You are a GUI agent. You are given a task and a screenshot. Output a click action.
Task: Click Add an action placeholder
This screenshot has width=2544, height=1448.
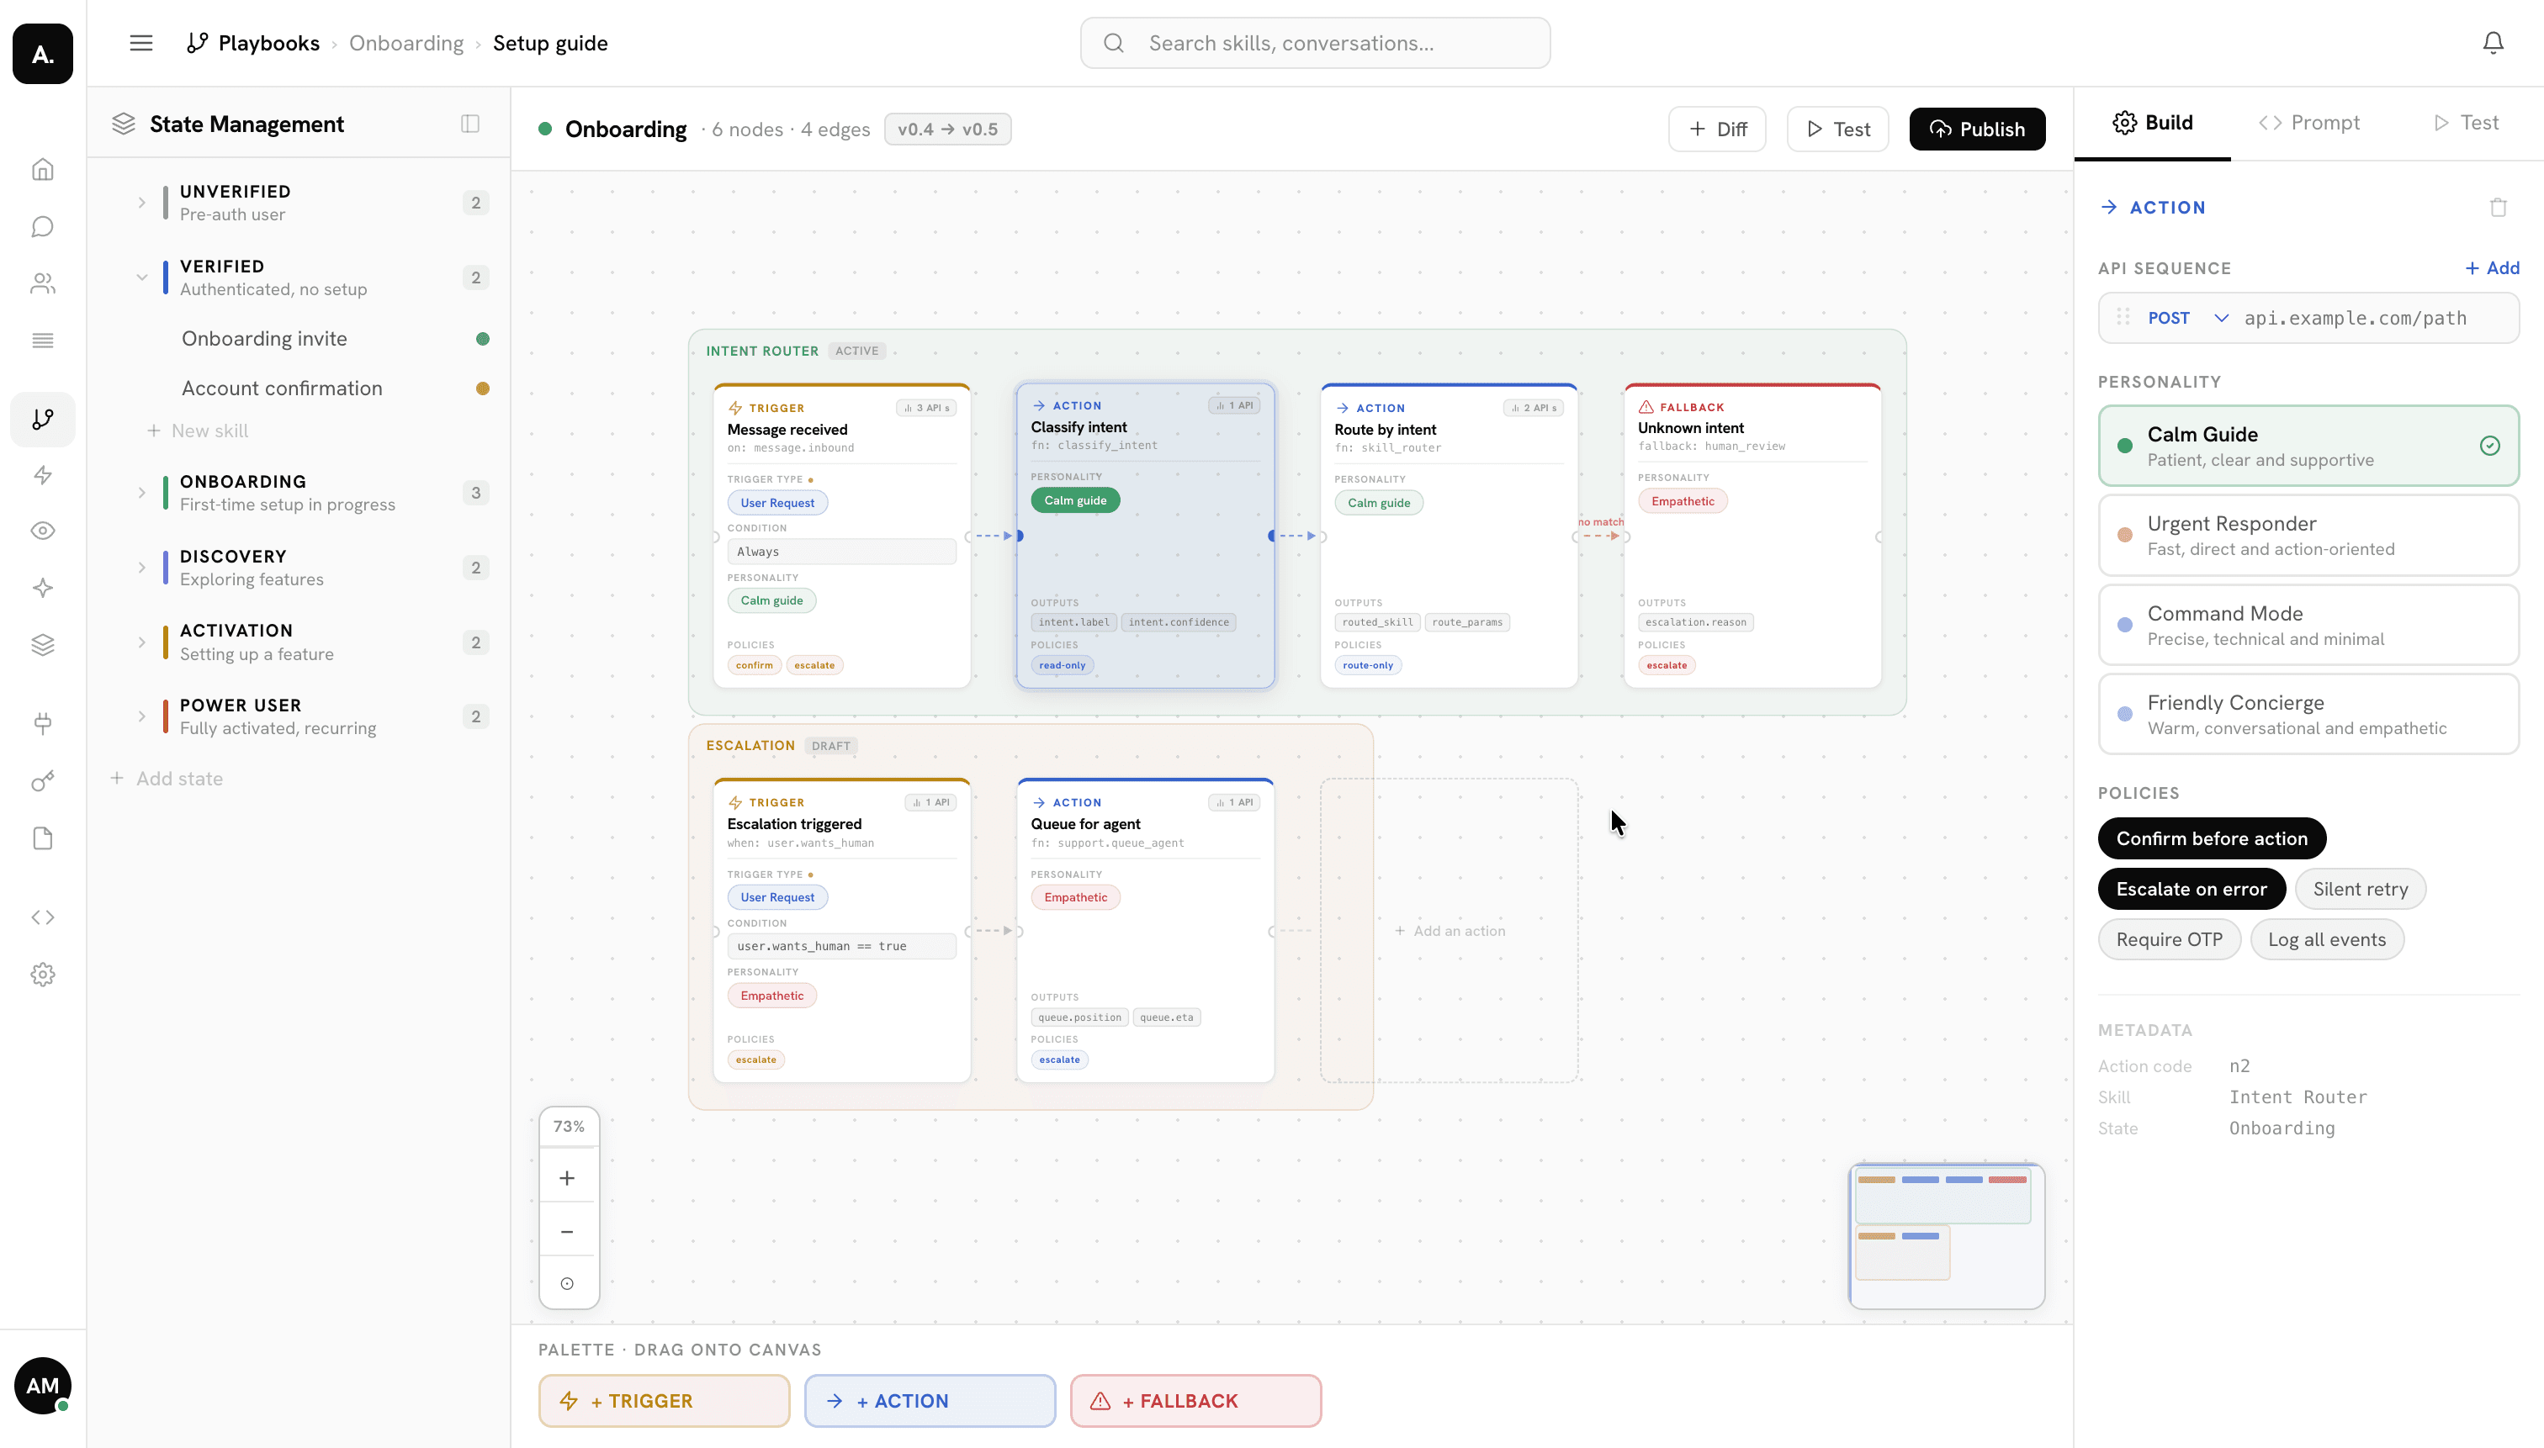point(1449,931)
